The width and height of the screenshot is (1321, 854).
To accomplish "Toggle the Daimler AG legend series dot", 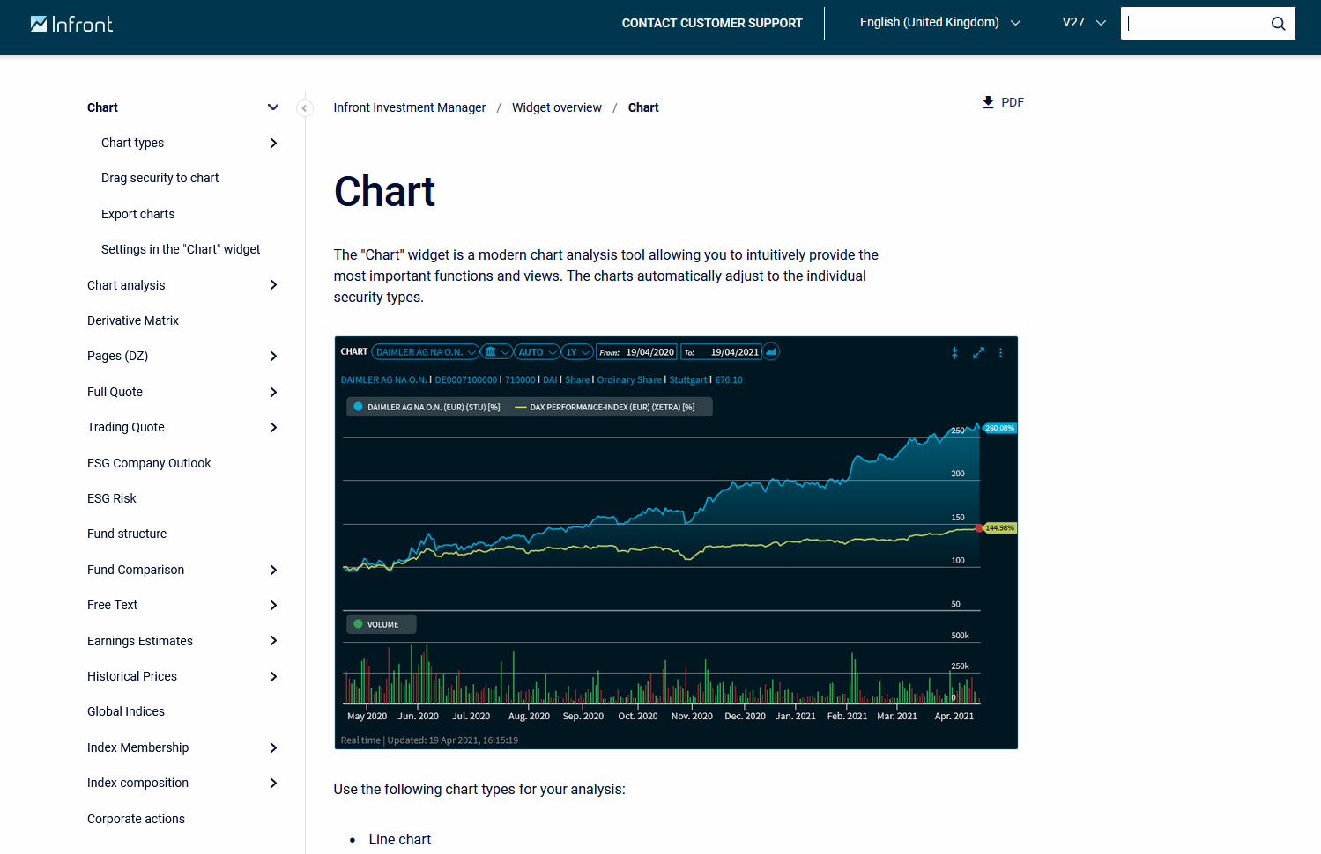I will point(359,407).
